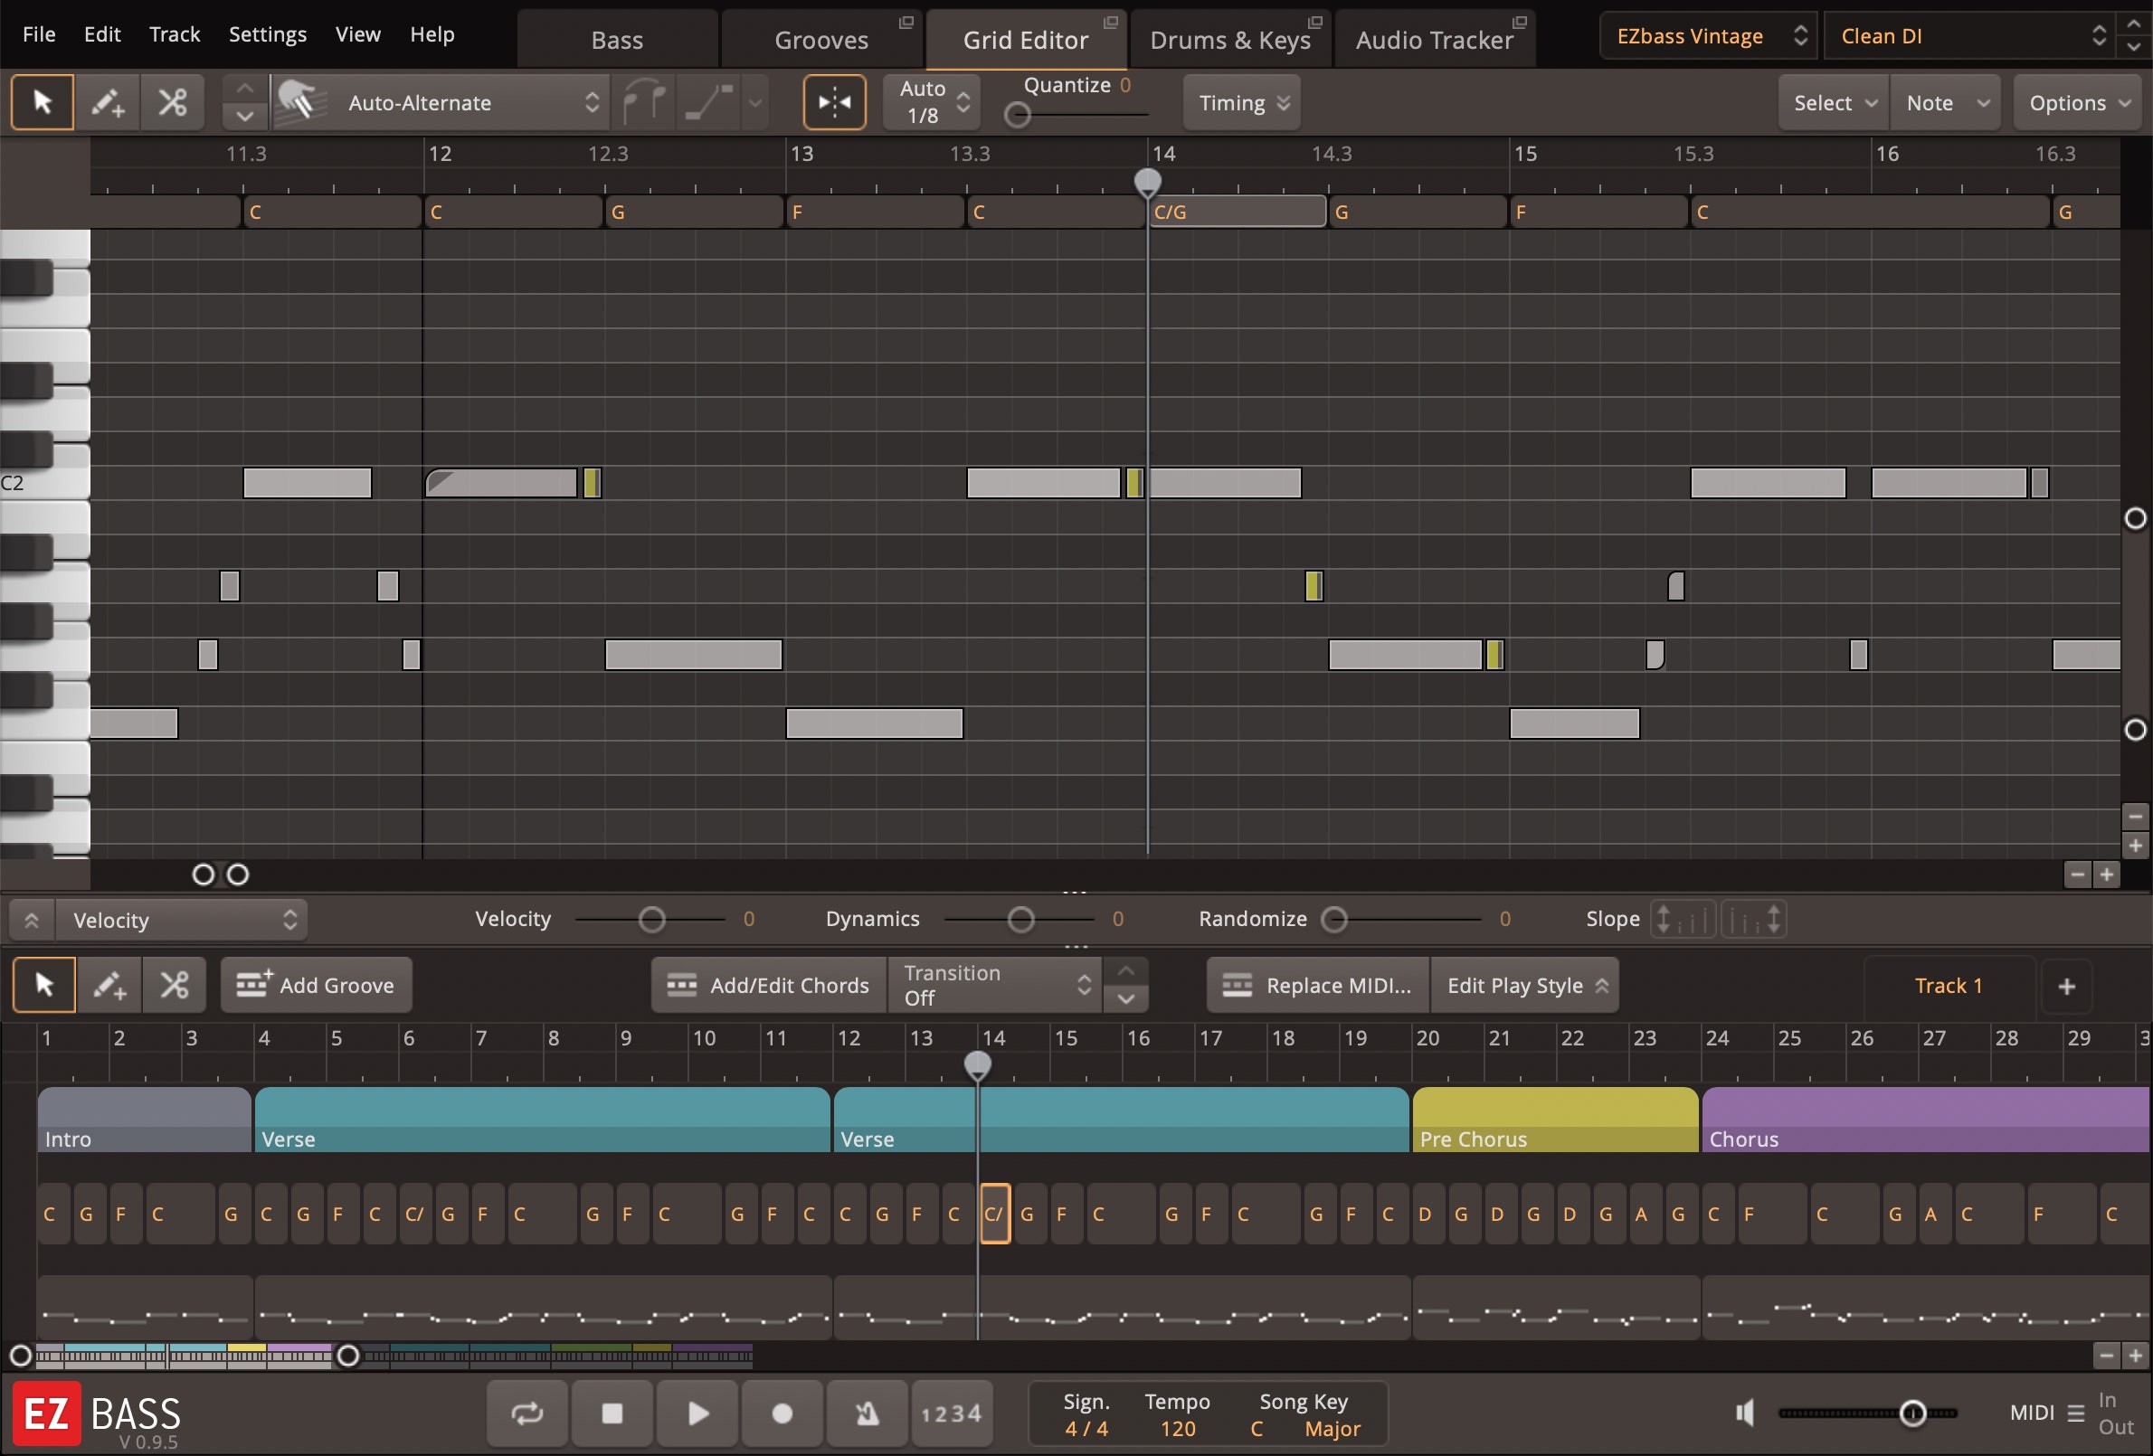Click the count-in 1234 button
The image size is (2153, 1456).
tap(952, 1413)
